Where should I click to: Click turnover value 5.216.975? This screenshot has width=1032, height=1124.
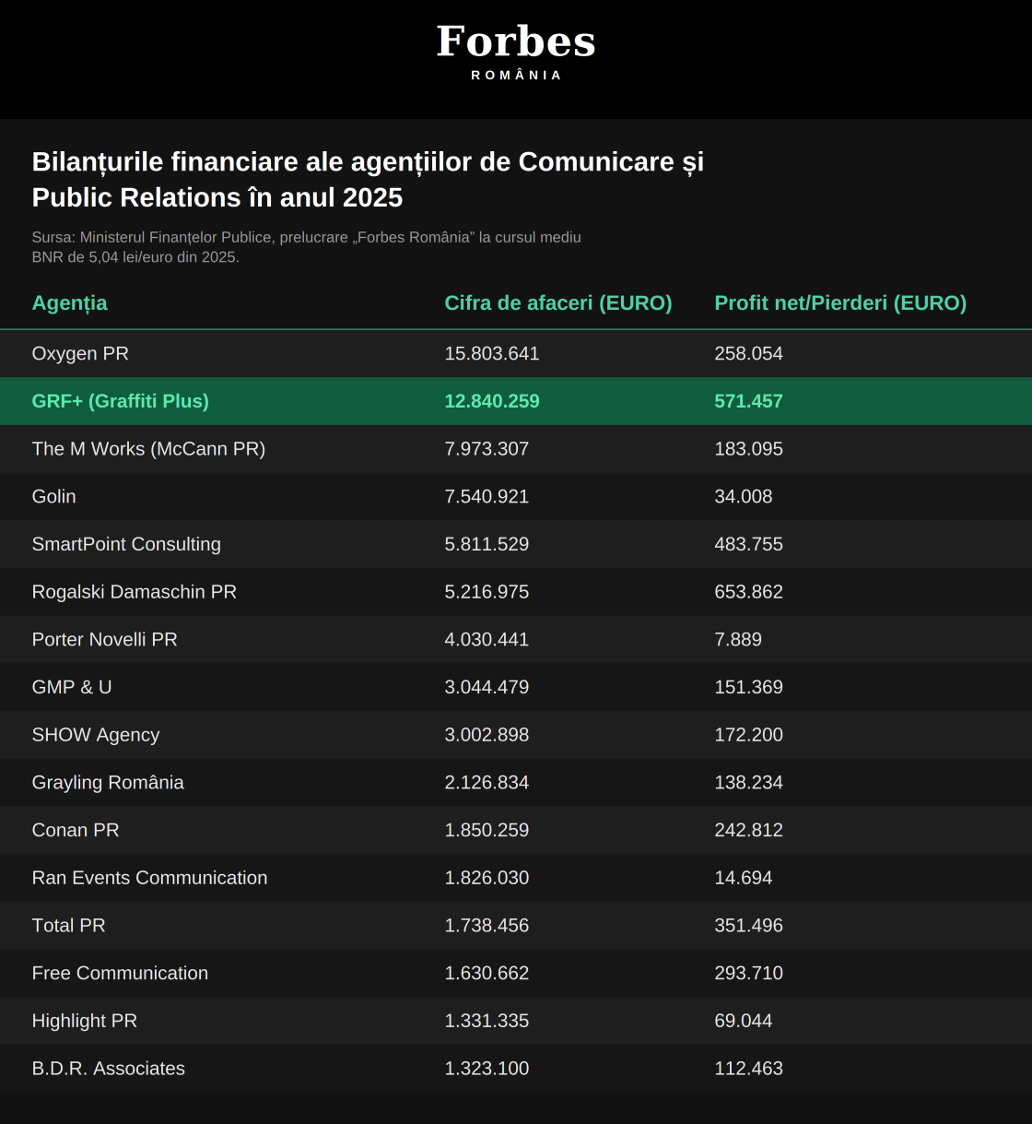487,592
